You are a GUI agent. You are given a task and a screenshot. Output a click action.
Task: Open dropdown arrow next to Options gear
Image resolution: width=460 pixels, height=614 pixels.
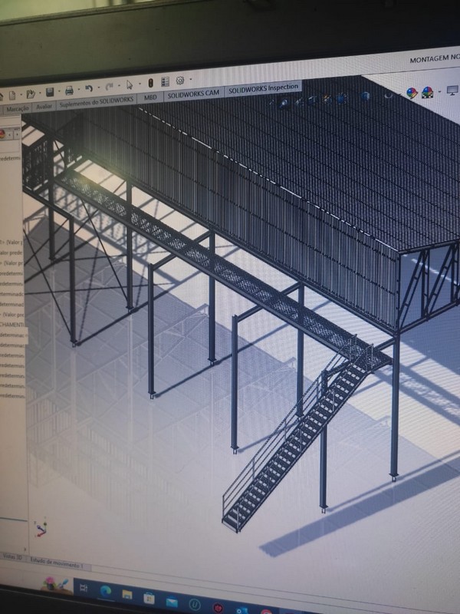pos(190,80)
